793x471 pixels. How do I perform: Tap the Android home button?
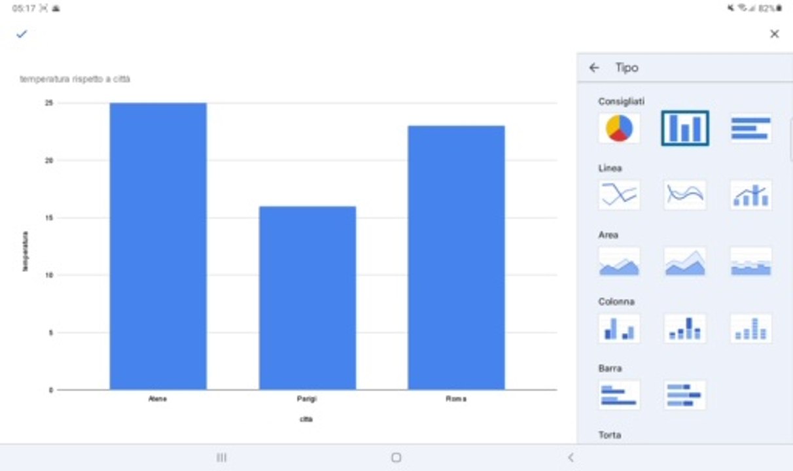pos(396,458)
